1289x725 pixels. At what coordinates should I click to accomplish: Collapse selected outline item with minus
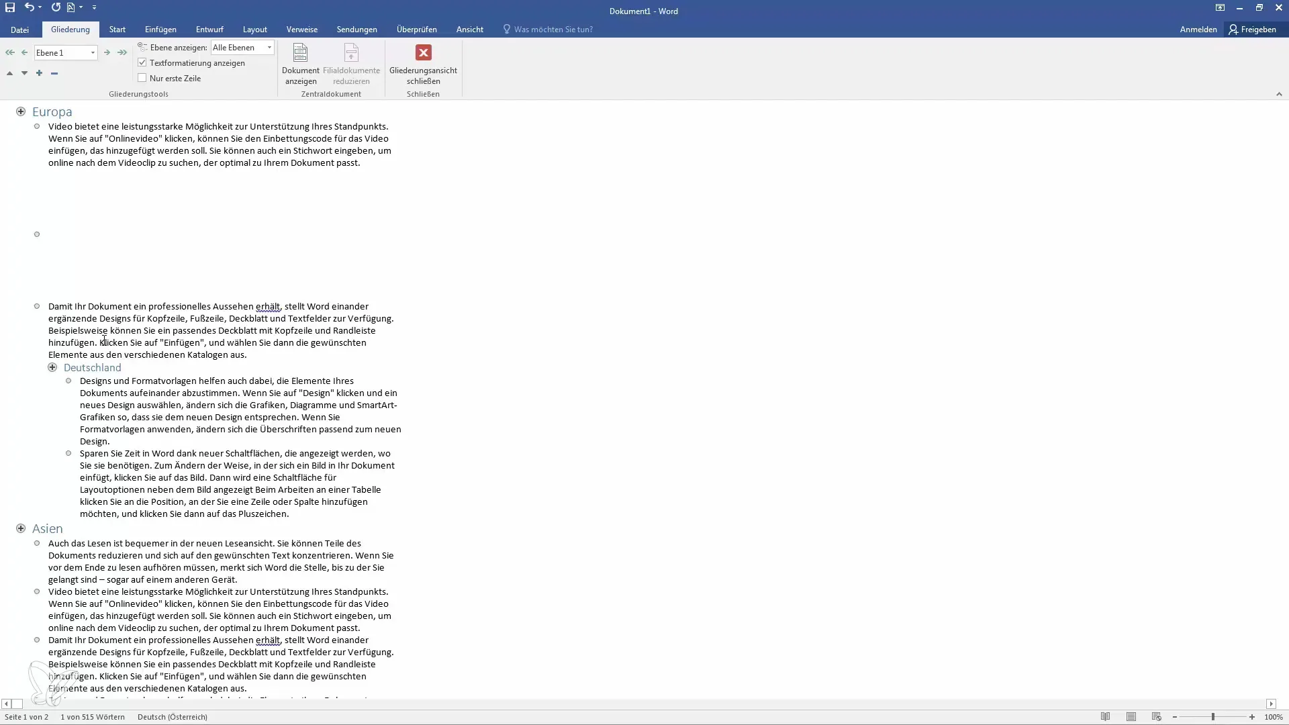click(54, 73)
